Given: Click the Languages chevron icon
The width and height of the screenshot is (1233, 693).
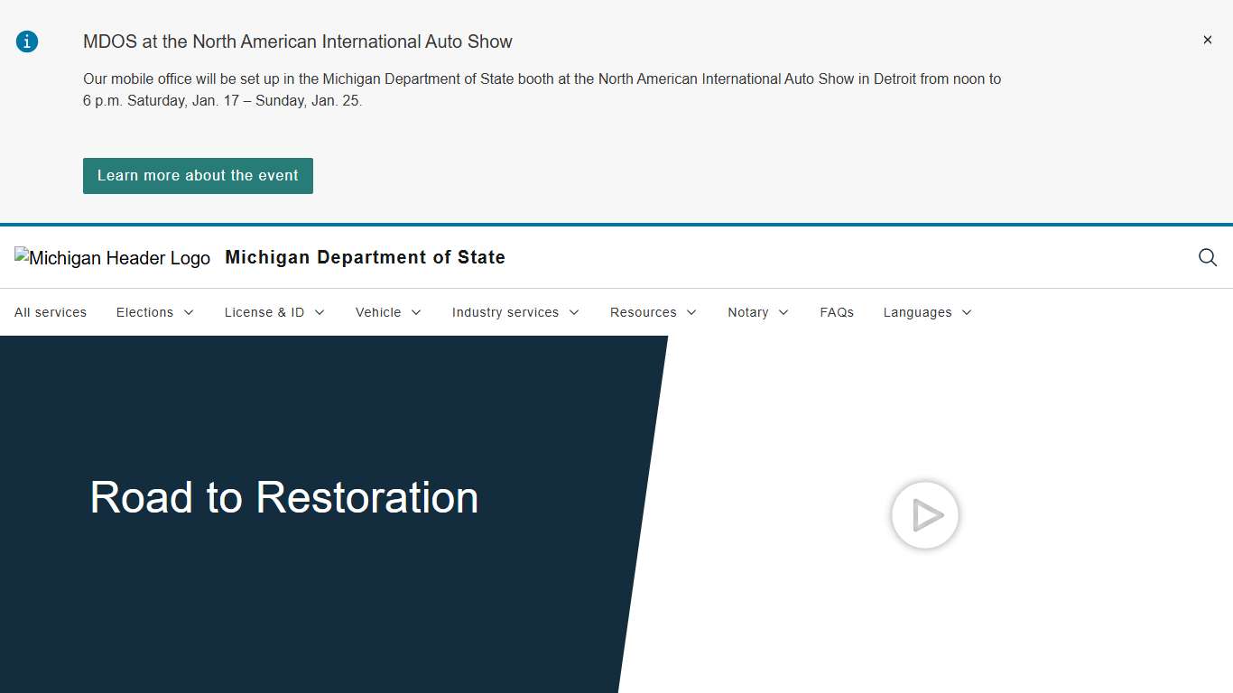Looking at the screenshot, I should tap(968, 312).
